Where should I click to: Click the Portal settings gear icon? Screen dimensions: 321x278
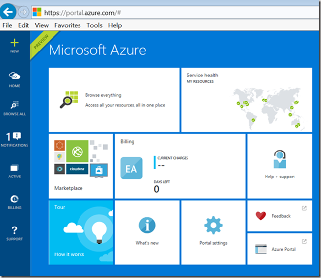[214, 225]
